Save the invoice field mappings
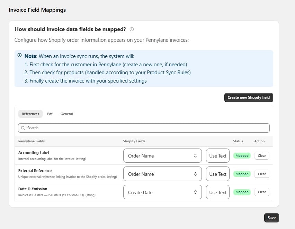295x229 pixels. click(x=271, y=218)
